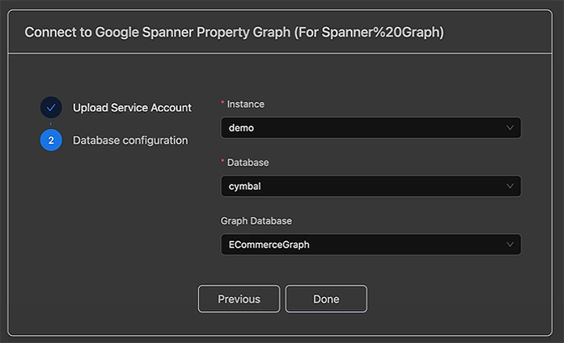Viewport: 564px width, 343px height.
Task: Click the Graph Database field label
Action: pyautogui.click(x=256, y=221)
